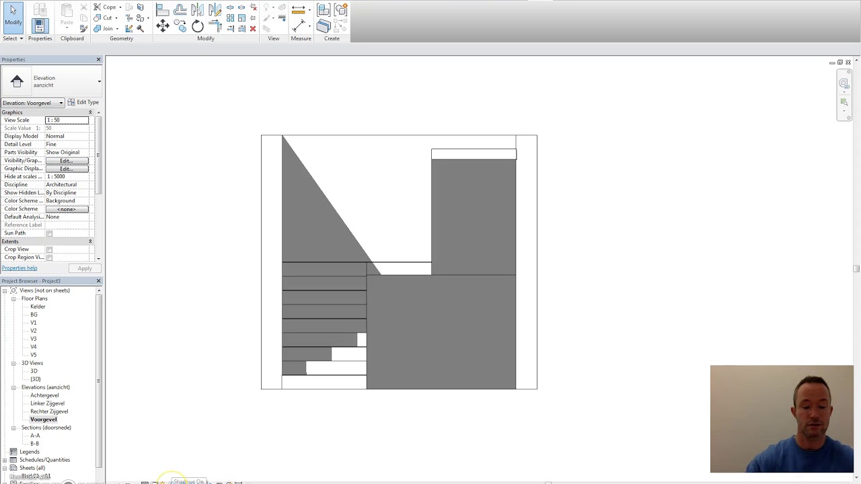This screenshot has width=861, height=484.
Task: Click the red Delete icon
Action: (x=253, y=28)
